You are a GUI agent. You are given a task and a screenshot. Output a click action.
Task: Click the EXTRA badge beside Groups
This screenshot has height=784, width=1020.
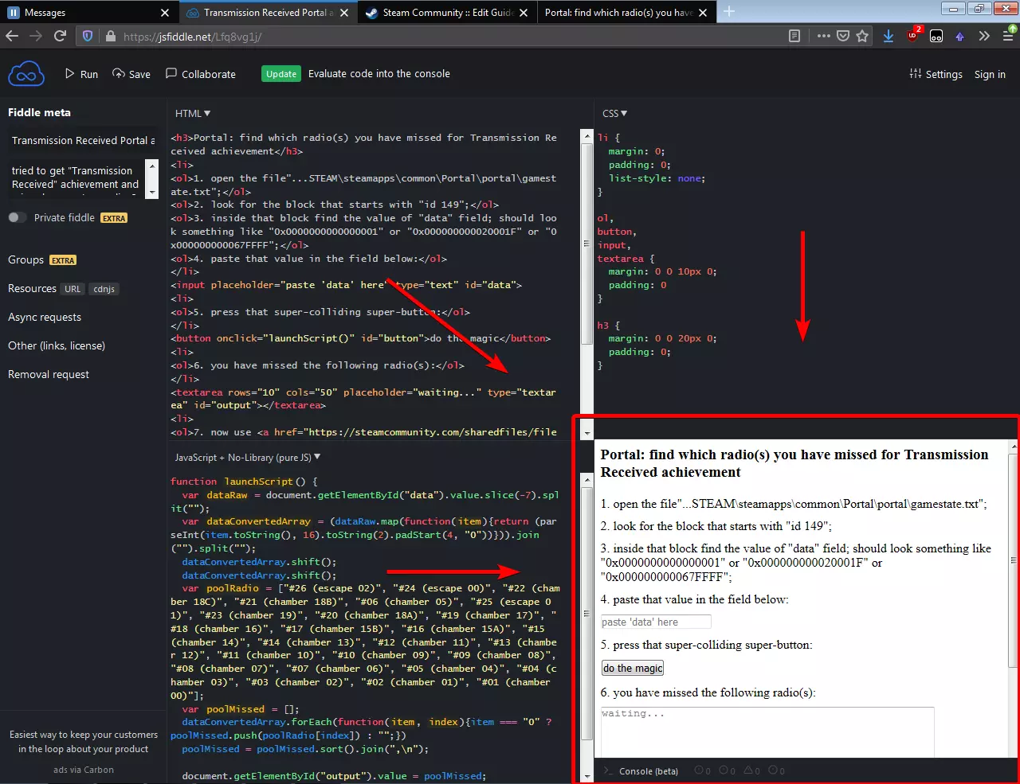point(63,260)
